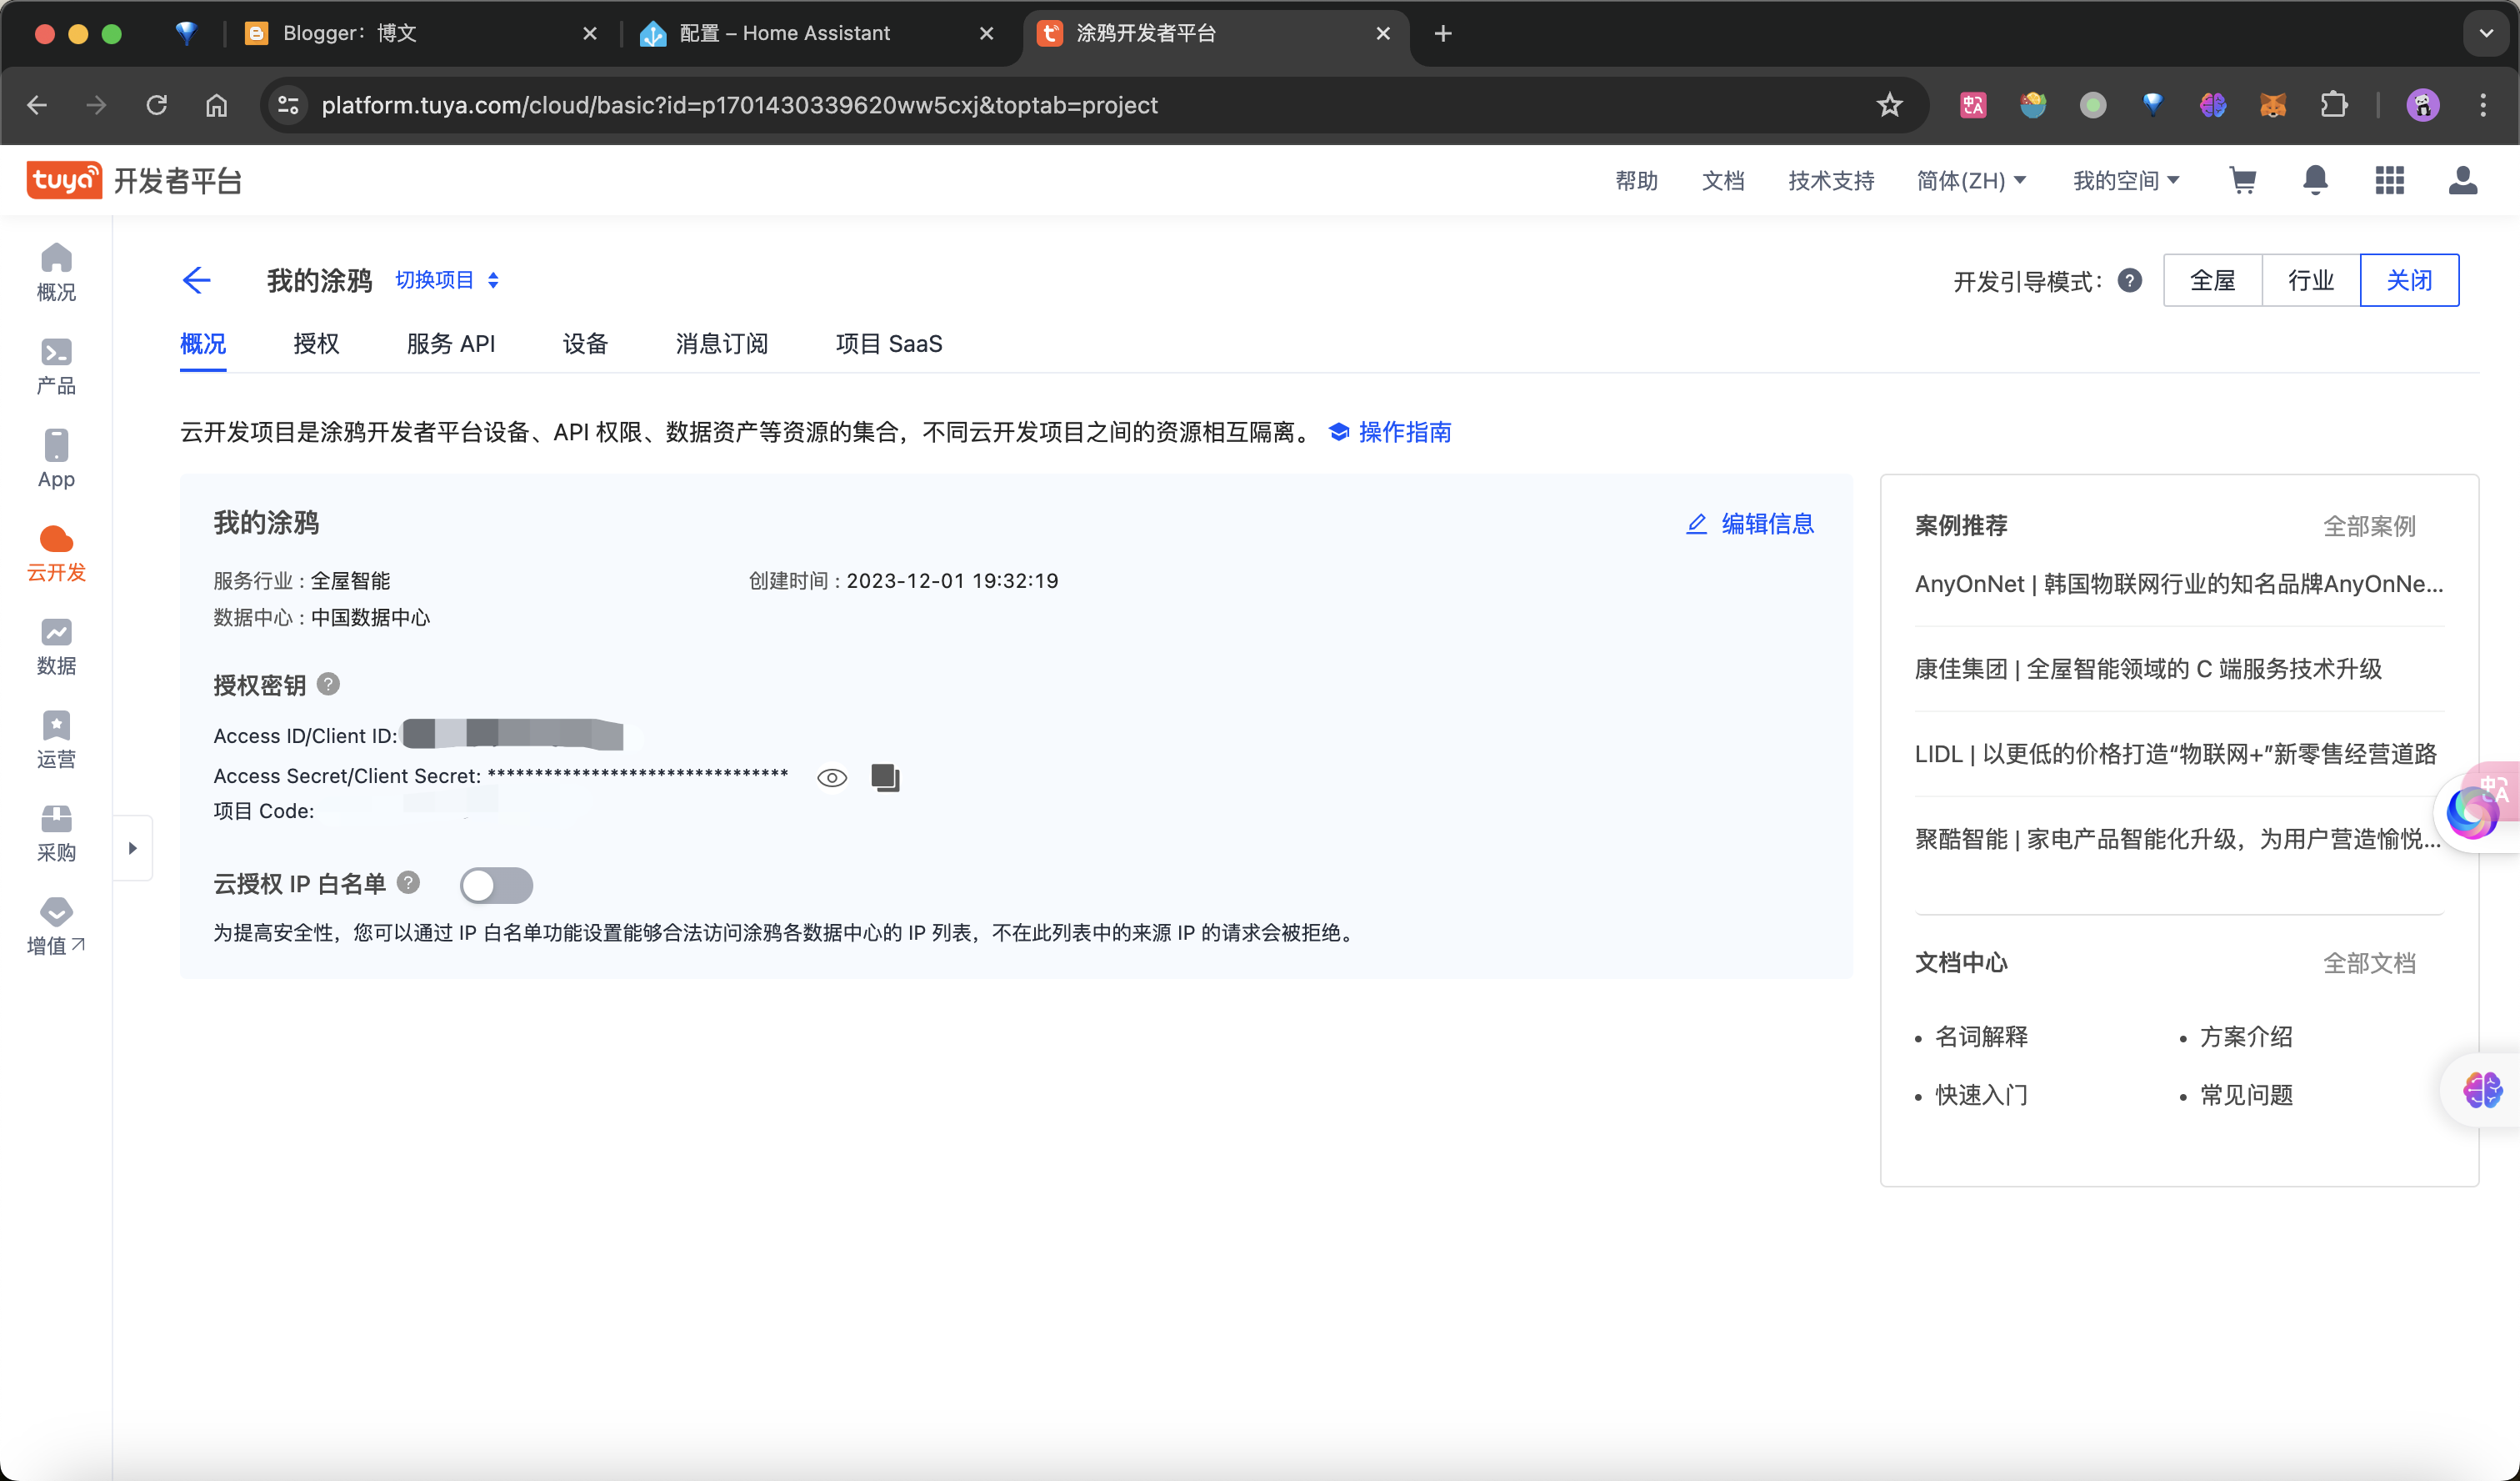Open the 切换项目 project switcher
Image resolution: width=2520 pixels, height=1481 pixels.
pos(446,280)
